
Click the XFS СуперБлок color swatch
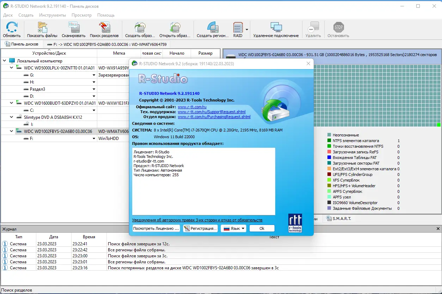[329, 180]
